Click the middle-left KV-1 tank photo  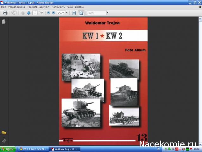click(88, 89)
